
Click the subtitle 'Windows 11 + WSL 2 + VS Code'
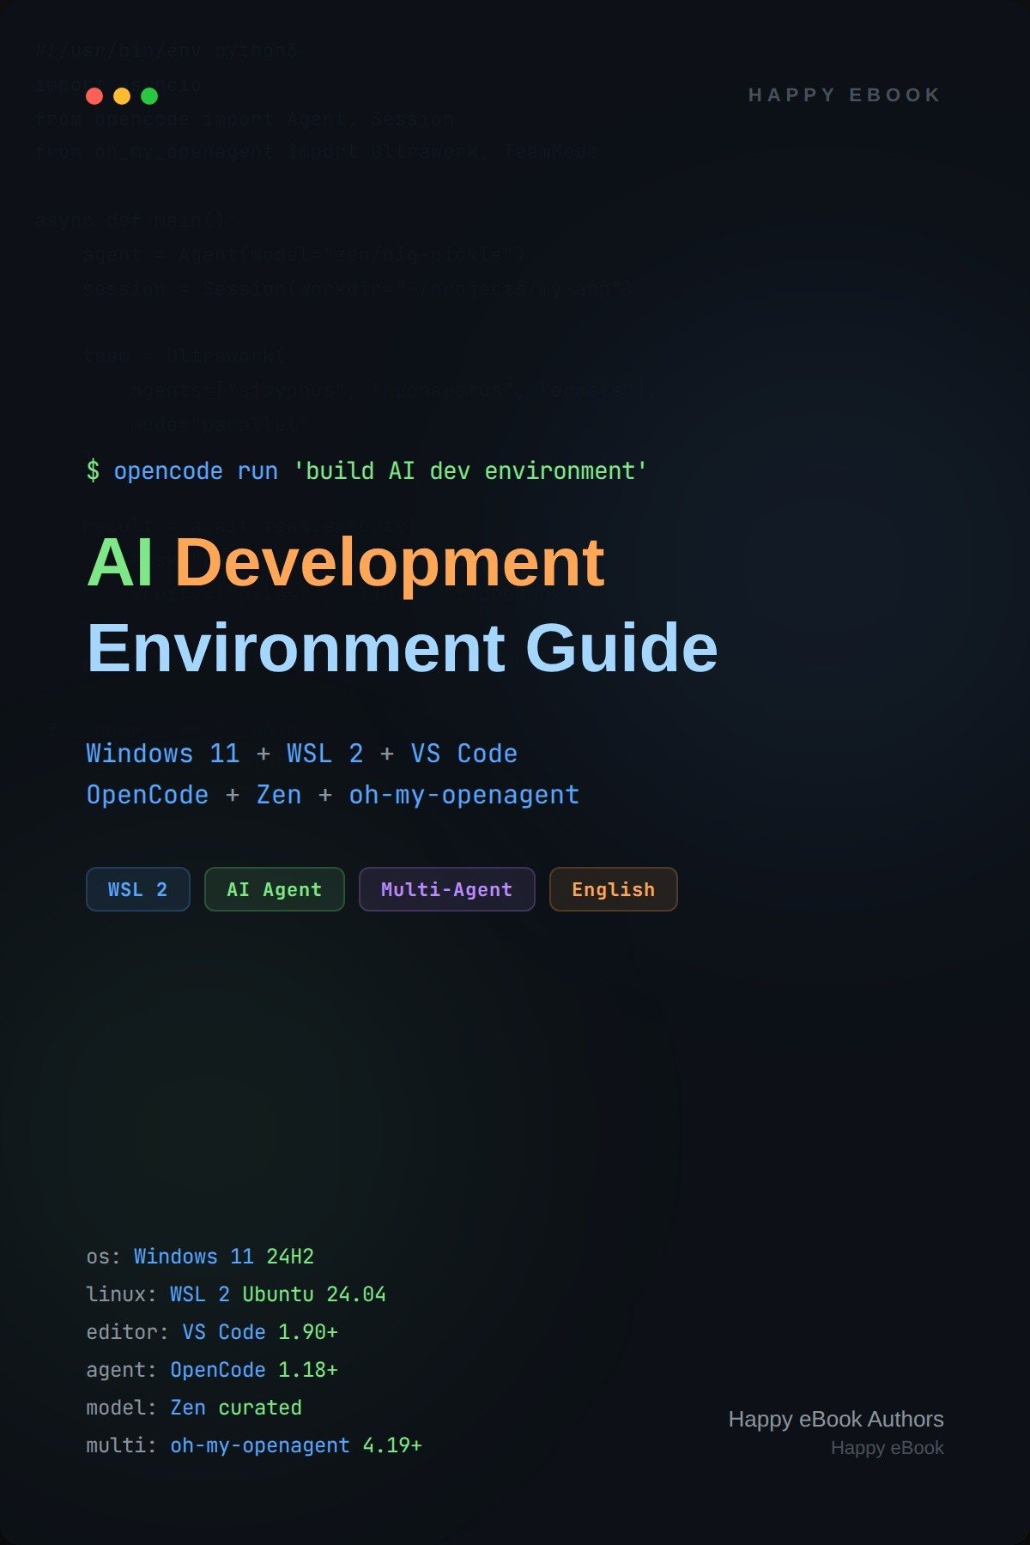pyautogui.click(x=301, y=754)
